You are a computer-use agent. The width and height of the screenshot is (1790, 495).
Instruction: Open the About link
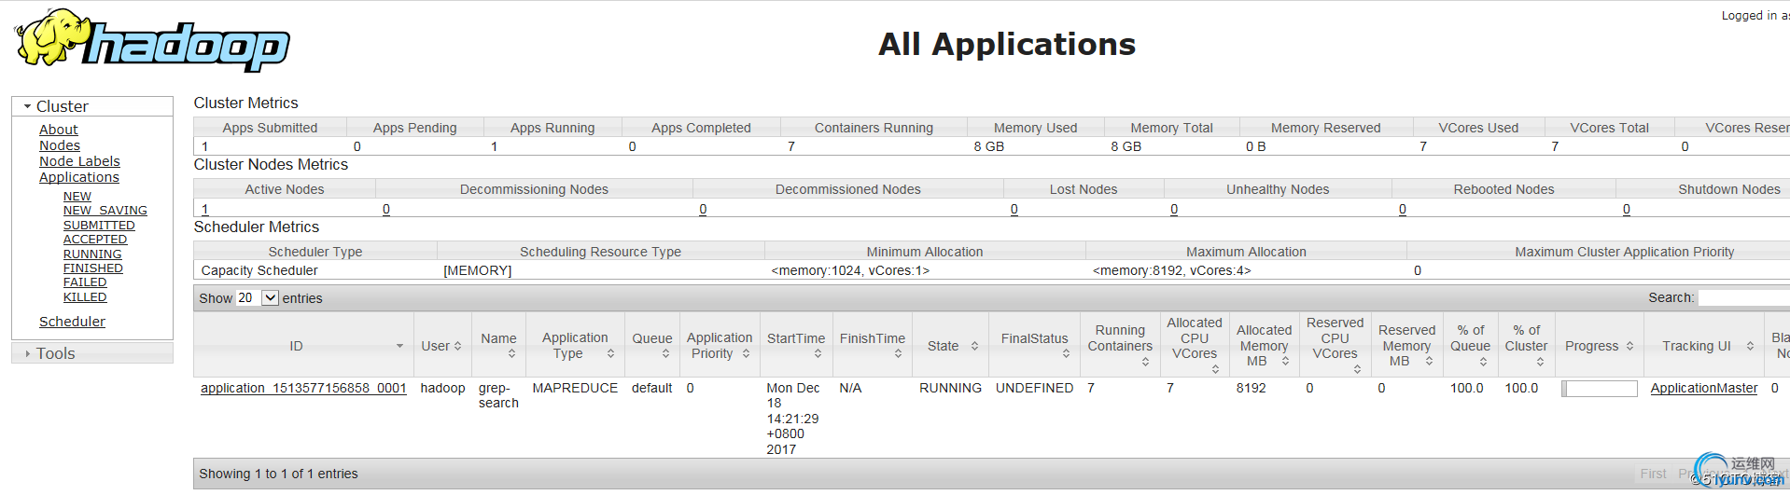point(58,130)
